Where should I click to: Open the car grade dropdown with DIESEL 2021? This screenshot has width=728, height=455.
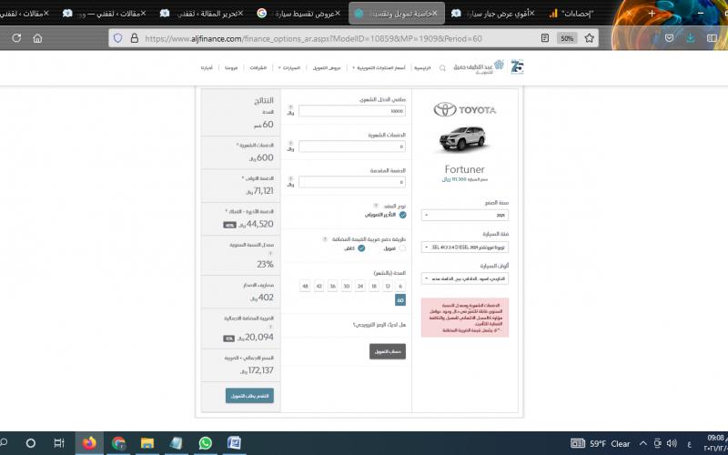click(x=465, y=247)
